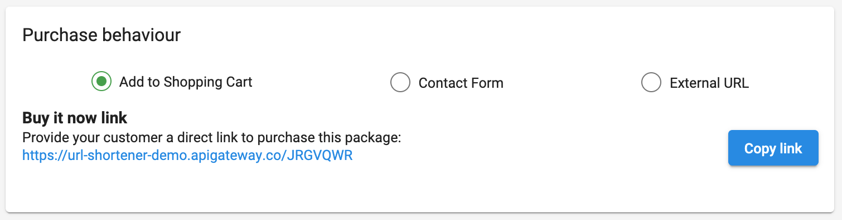Click the word "Cart" in the first option
Image resolution: width=842 pixels, height=220 pixels.
click(240, 82)
